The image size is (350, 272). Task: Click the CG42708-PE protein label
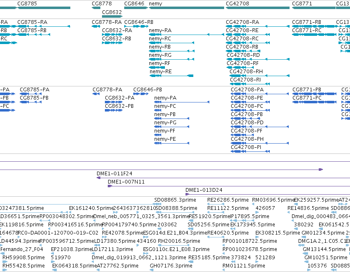pos(247,98)
